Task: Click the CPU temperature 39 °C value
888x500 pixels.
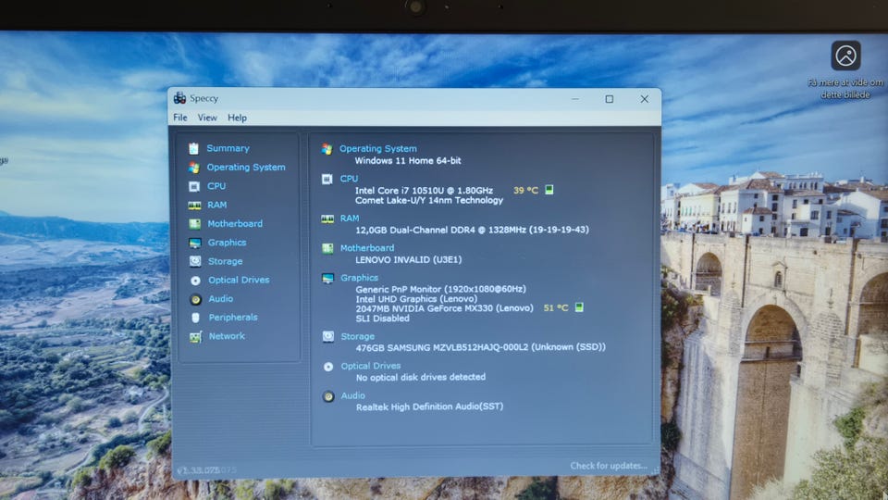Action: (525, 190)
